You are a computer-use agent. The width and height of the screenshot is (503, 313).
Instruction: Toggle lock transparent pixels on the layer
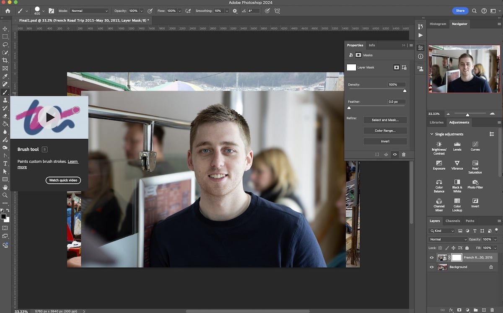click(x=440, y=248)
